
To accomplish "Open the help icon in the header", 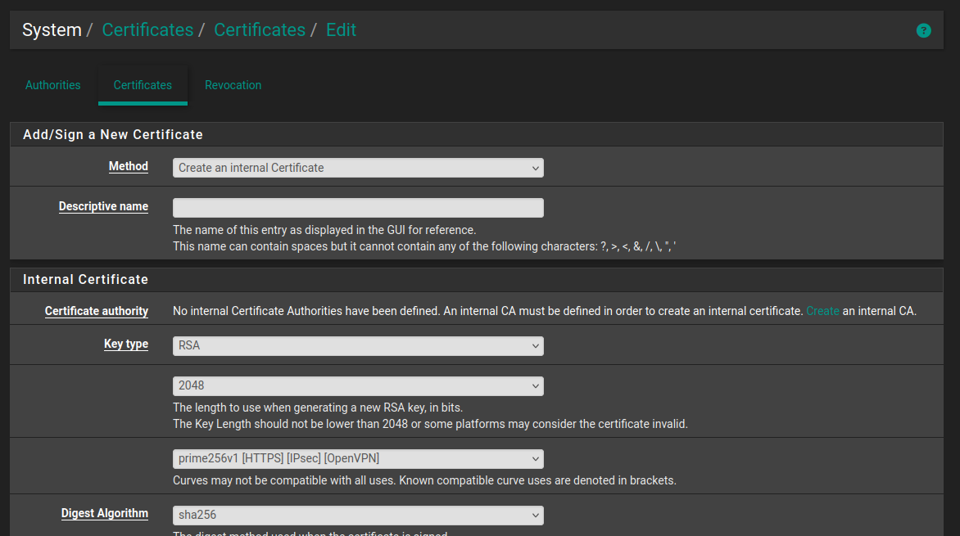I will pyautogui.click(x=923, y=31).
